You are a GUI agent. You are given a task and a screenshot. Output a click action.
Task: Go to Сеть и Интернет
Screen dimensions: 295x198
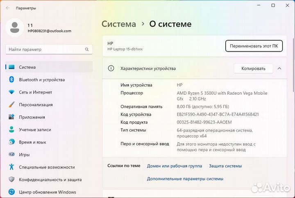[x=49, y=92]
